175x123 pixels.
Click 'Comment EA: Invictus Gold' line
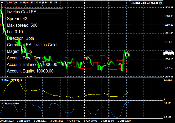coord(32,45)
